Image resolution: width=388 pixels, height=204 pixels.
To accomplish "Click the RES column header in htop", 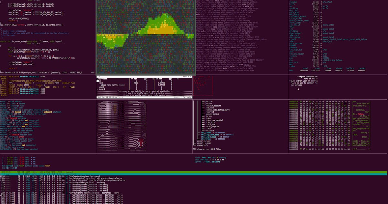I will (35, 172).
